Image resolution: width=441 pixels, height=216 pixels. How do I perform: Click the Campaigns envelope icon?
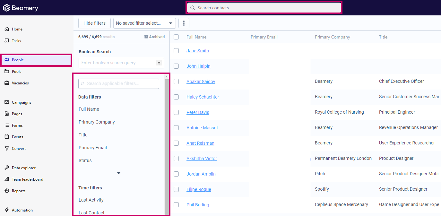click(7, 102)
